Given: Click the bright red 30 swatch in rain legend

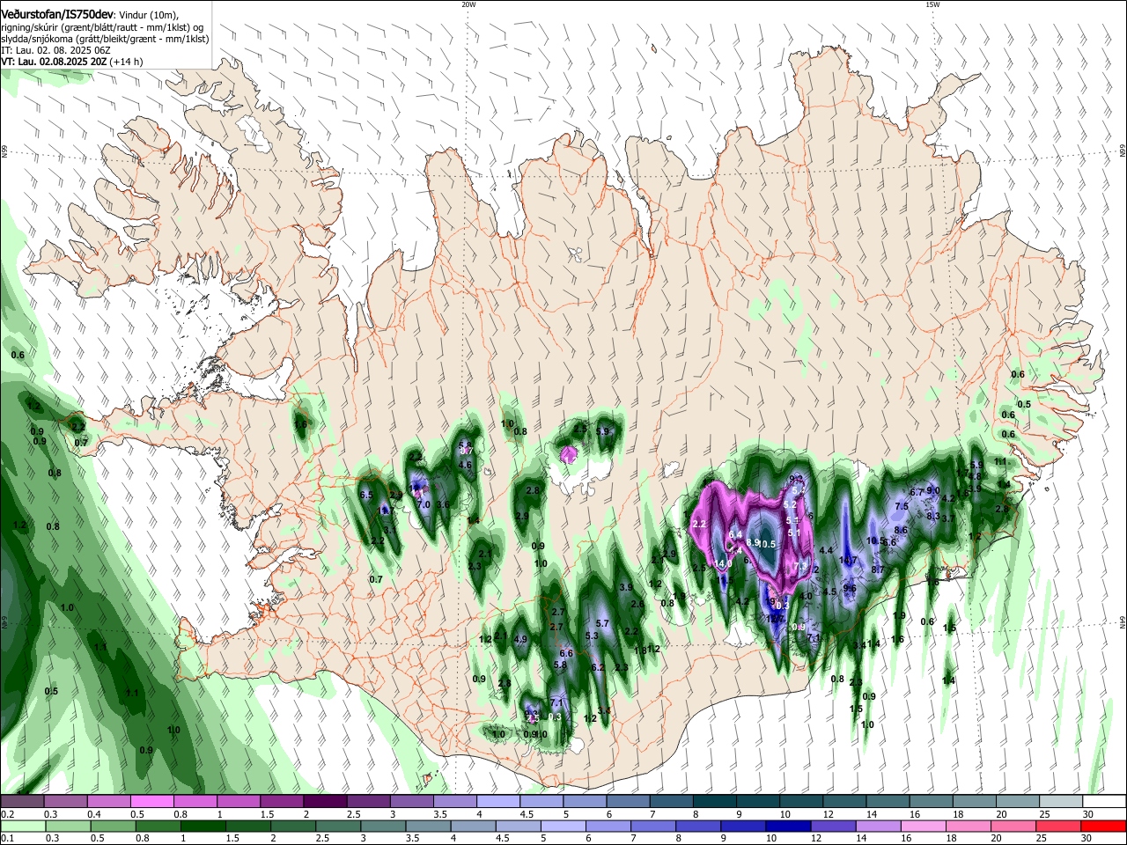Looking at the screenshot, I should 1103,826.
